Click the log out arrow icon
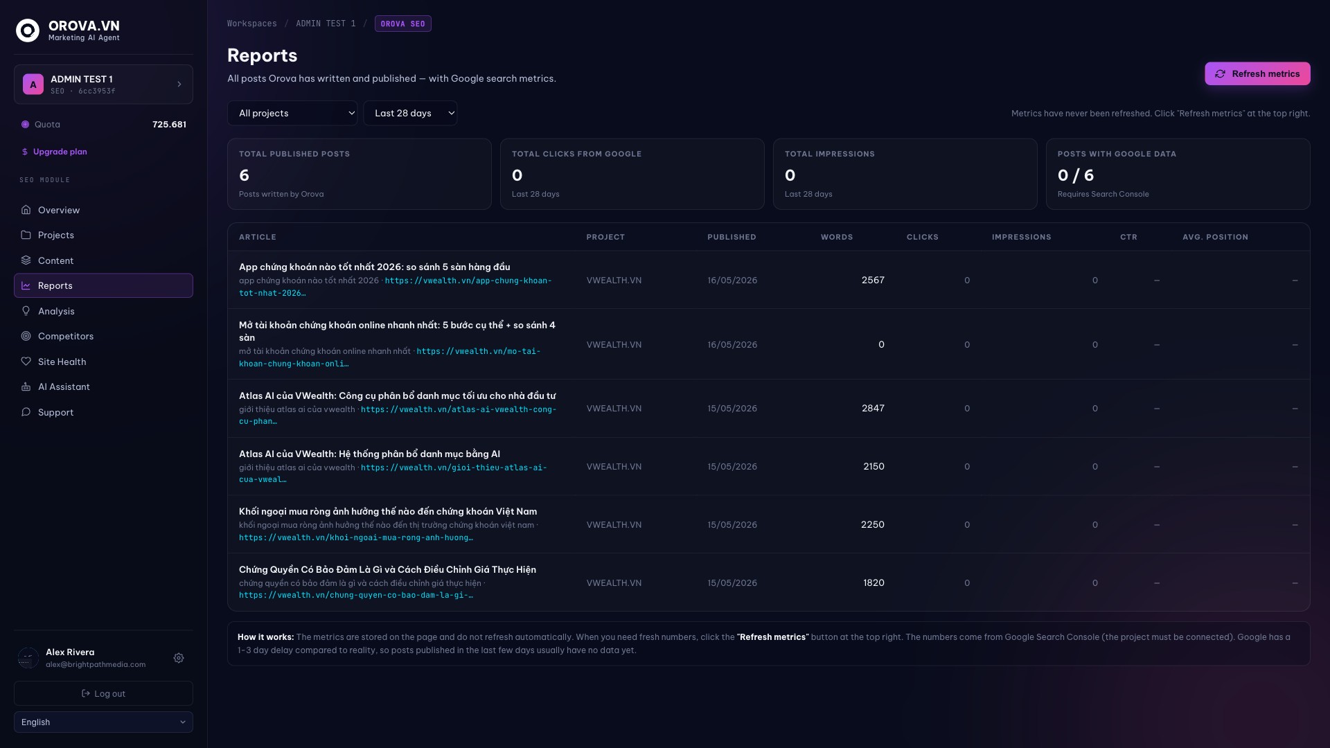The height and width of the screenshot is (748, 1330). [x=86, y=693]
